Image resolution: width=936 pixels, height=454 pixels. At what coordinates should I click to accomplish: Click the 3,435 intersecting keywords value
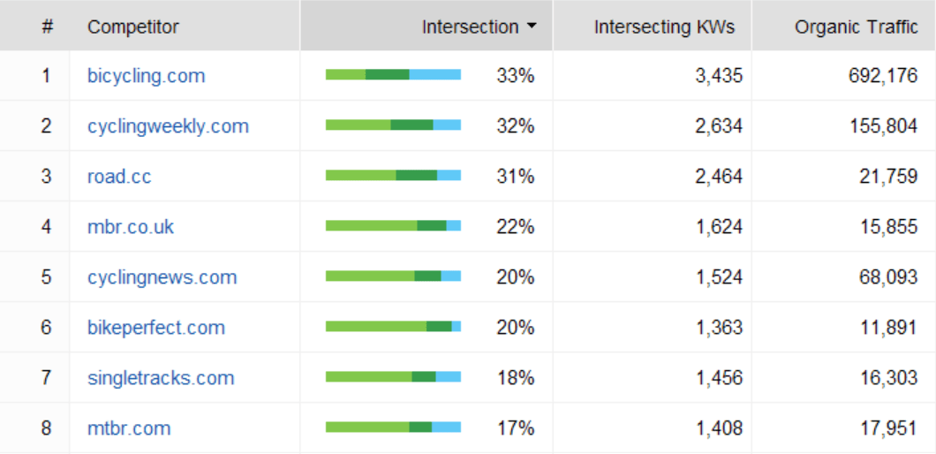718,76
